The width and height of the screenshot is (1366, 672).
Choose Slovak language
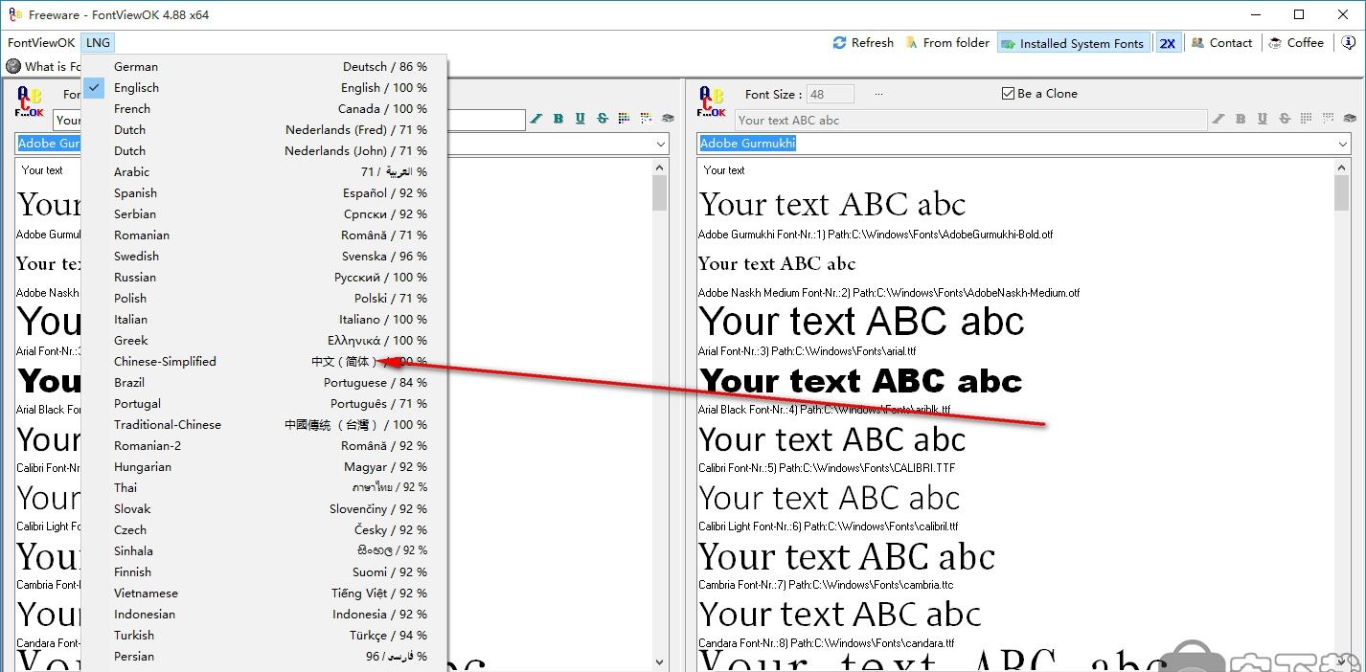tap(264, 509)
